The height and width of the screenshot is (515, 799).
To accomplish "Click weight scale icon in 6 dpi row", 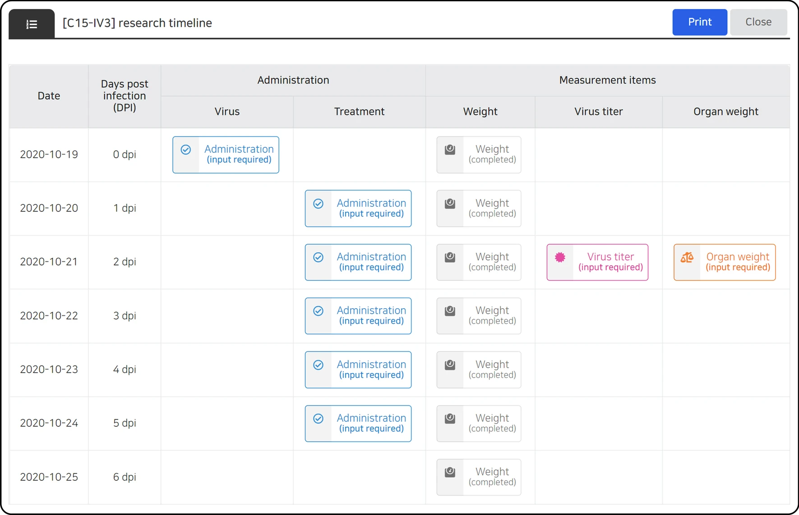I will [x=450, y=472].
